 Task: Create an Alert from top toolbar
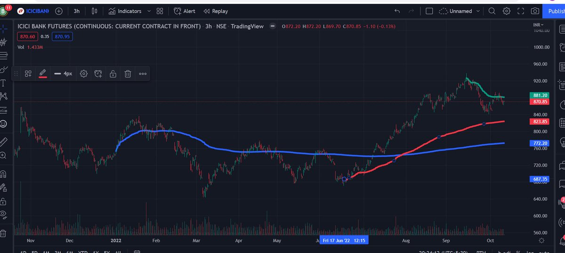pos(185,11)
